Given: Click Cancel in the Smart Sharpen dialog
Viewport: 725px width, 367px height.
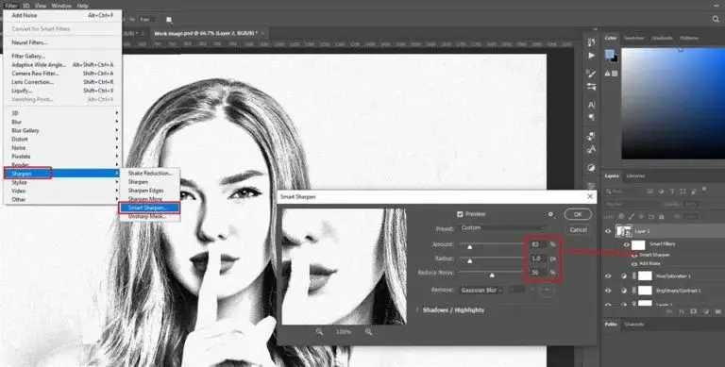Looking at the screenshot, I should click(x=578, y=229).
